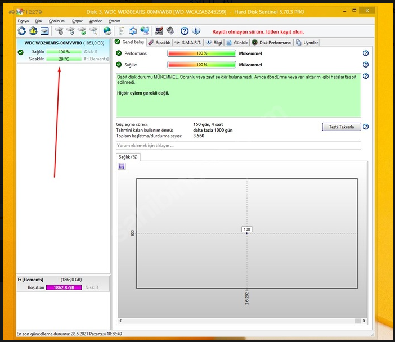395x342 pixels.
Task: Click the magenta 1862,8 GB free space bar
Action: click(64, 287)
